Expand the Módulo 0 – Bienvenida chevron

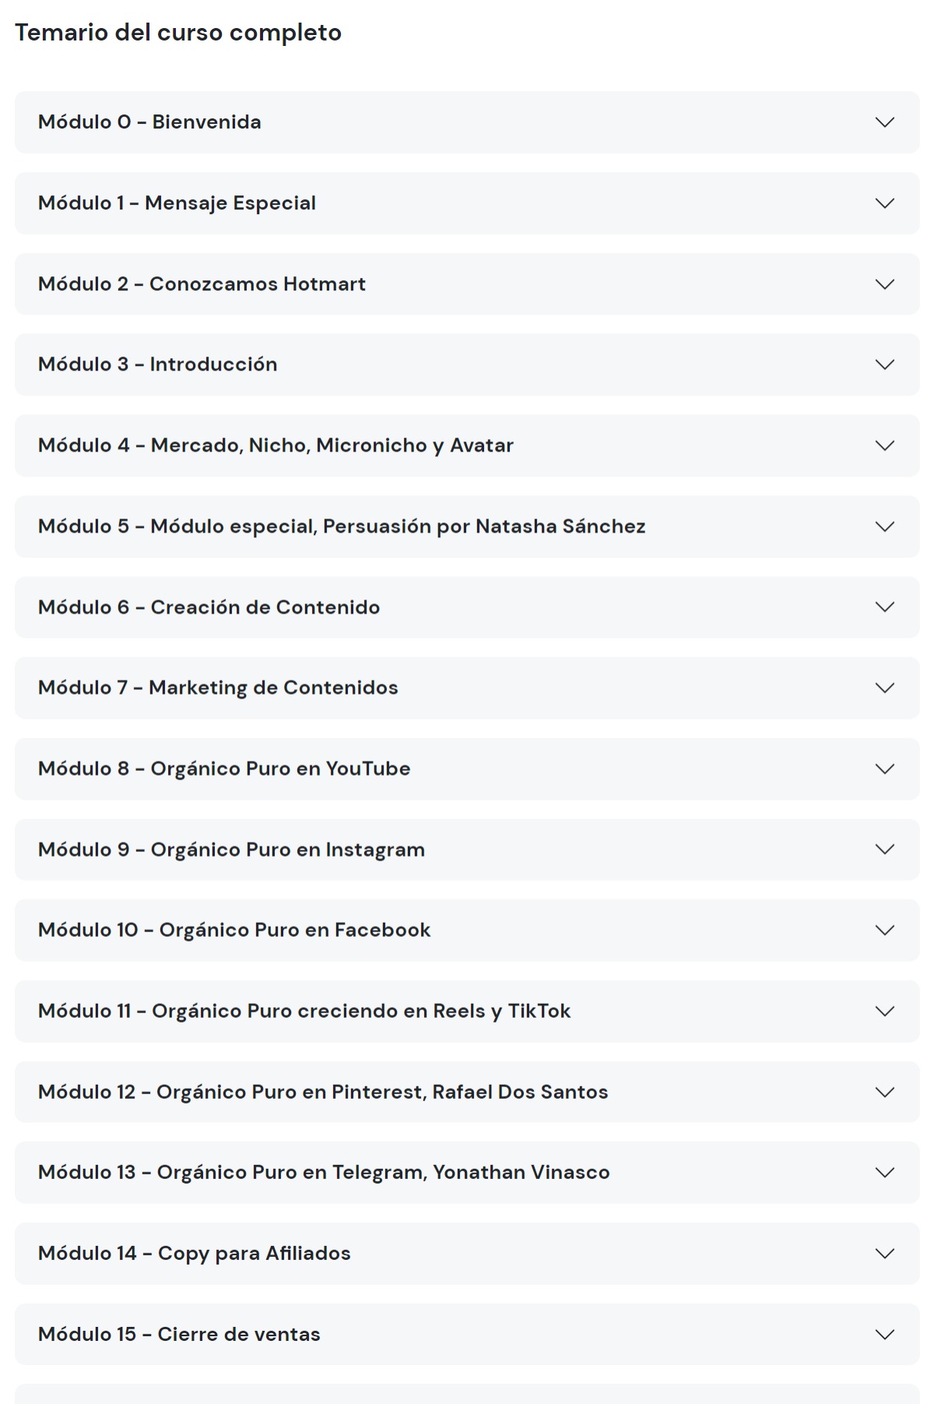click(x=884, y=122)
